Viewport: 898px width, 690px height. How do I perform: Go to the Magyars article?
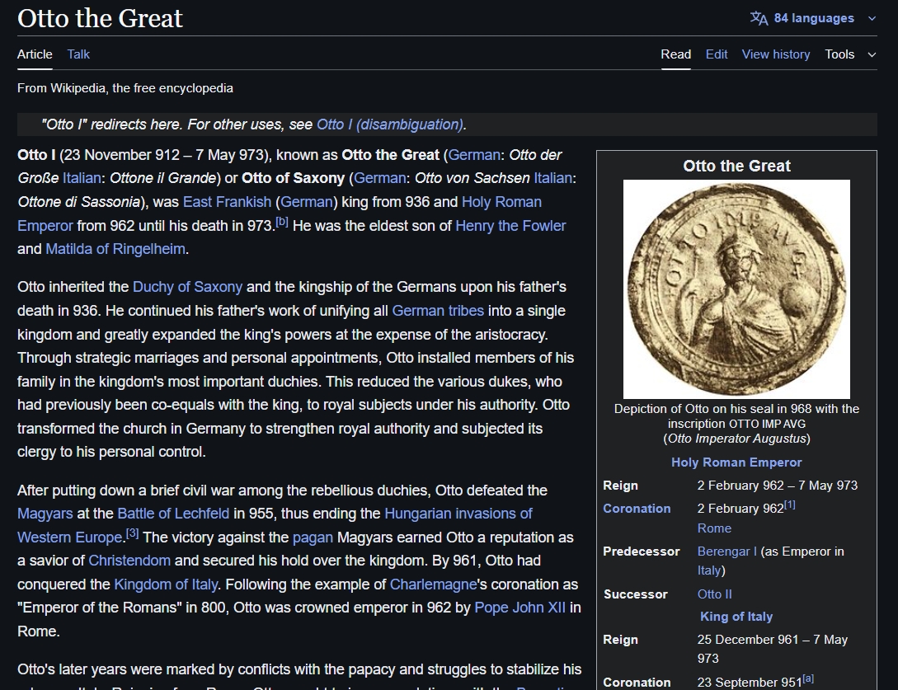[45, 514]
